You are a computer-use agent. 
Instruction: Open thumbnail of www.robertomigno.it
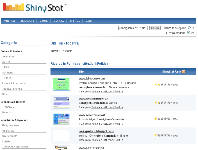click(62, 119)
